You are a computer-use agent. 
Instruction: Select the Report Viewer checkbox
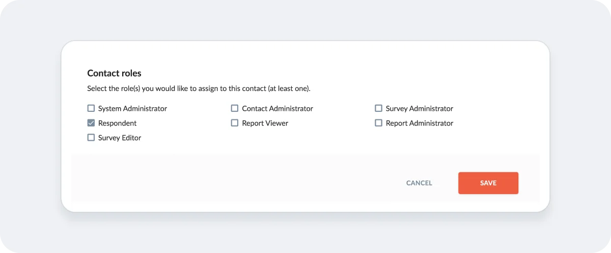pos(235,123)
